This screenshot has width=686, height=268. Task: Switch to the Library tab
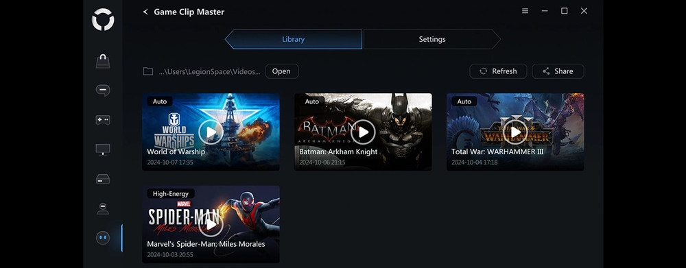click(x=293, y=39)
